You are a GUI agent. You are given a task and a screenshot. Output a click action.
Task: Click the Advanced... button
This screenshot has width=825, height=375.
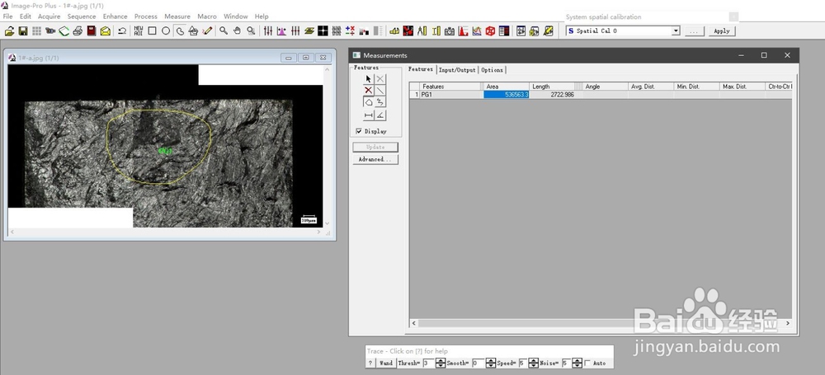pos(375,159)
